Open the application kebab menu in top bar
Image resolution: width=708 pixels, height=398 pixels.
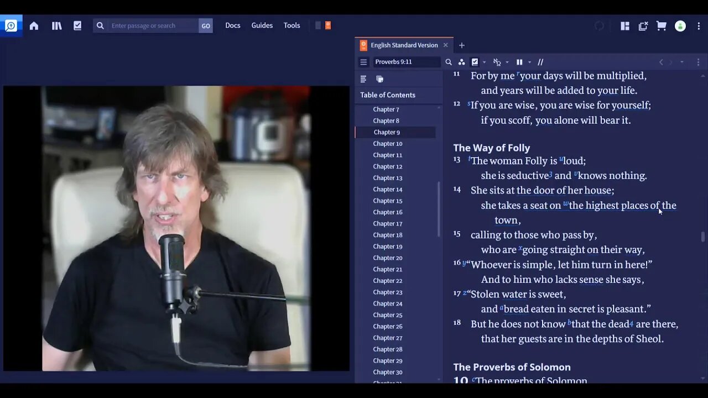(x=699, y=26)
